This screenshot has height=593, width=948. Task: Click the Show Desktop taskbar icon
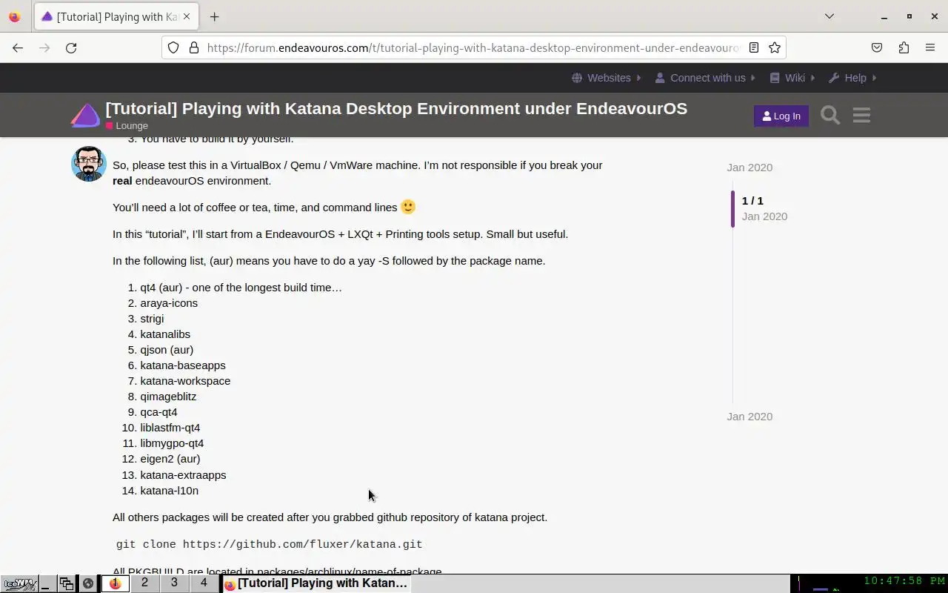[47, 583]
